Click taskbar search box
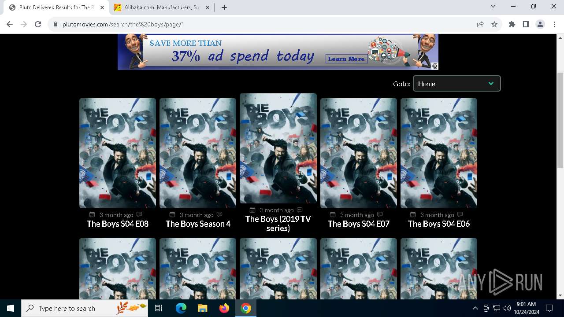564x317 pixels. click(85, 308)
